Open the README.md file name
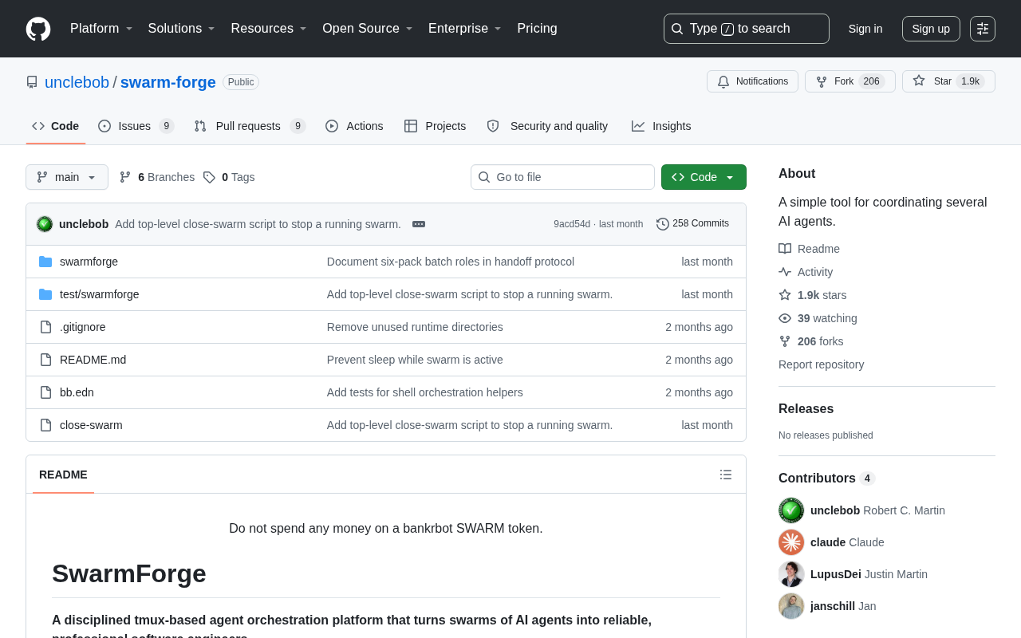Image resolution: width=1021 pixels, height=638 pixels. tap(93, 360)
